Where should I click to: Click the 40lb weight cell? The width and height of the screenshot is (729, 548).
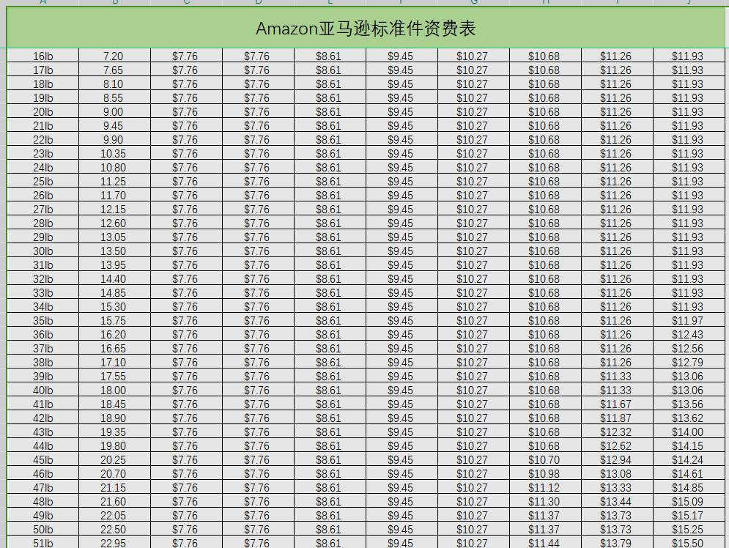tap(42, 391)
